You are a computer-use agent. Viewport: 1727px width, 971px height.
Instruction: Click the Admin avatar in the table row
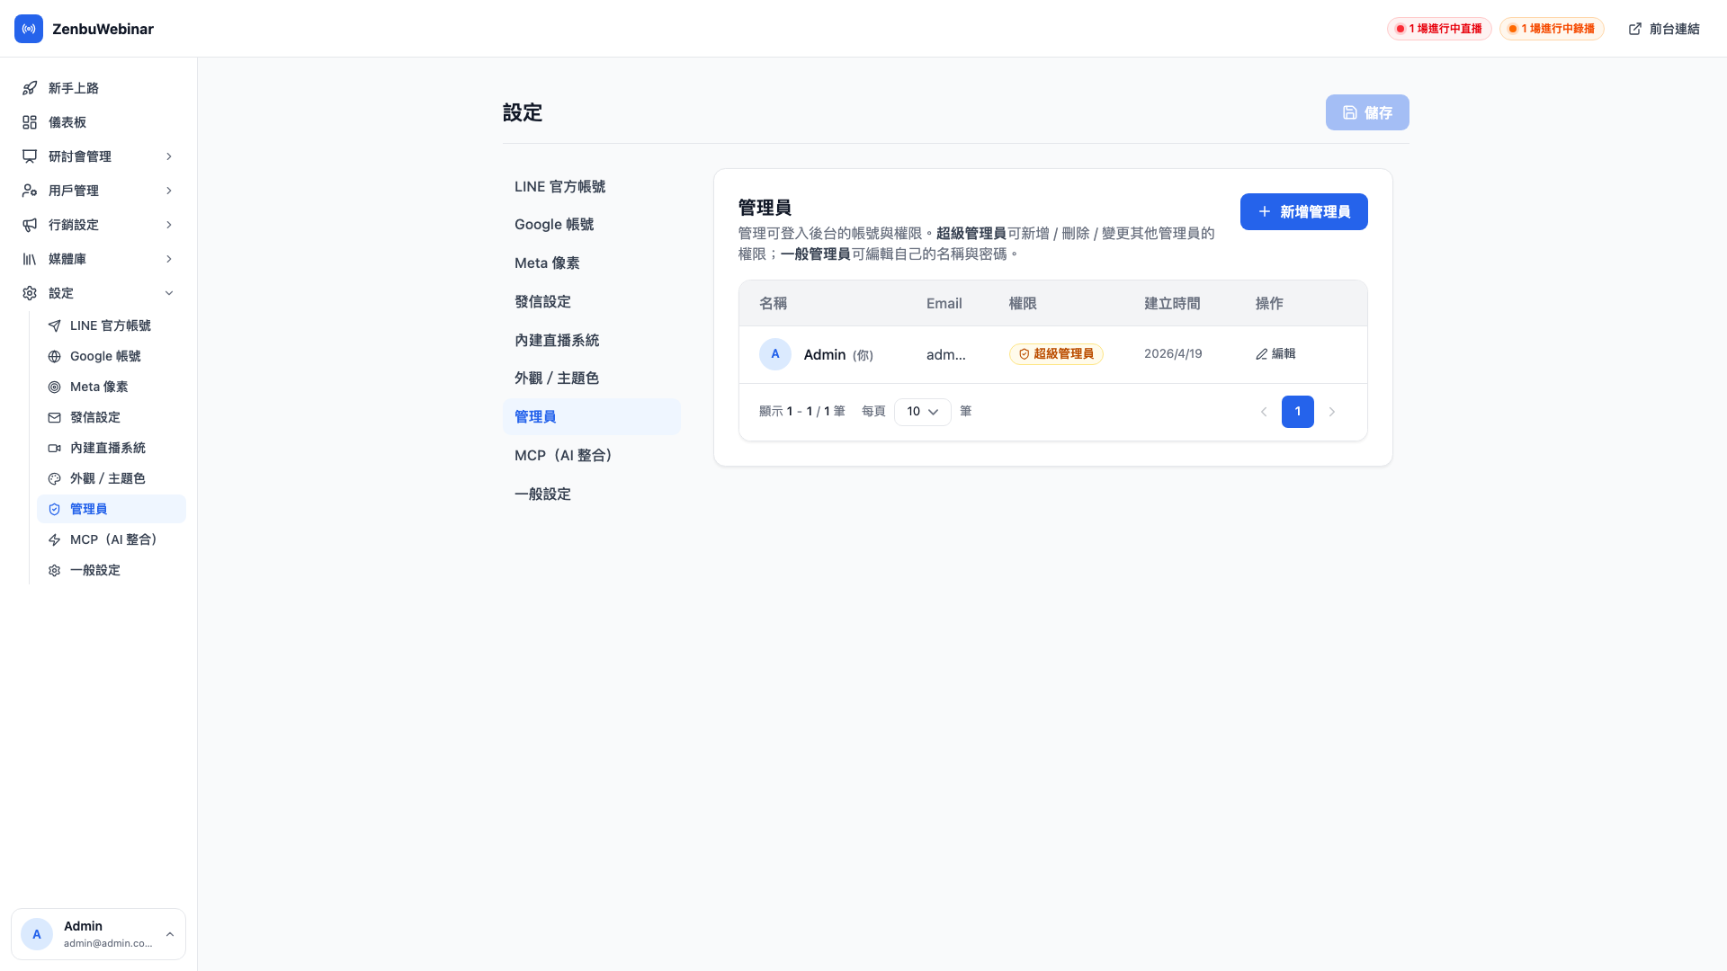point(775,354)
